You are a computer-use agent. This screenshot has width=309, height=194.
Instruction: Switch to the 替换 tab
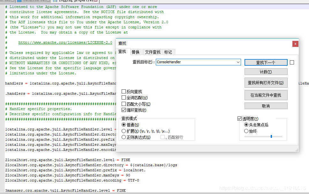coord(135,52)
